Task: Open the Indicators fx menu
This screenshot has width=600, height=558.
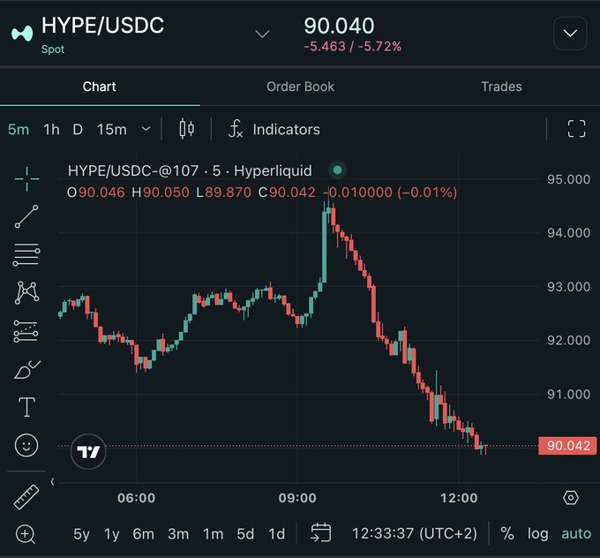Action: pyautogui.click(x=274, y=129)
